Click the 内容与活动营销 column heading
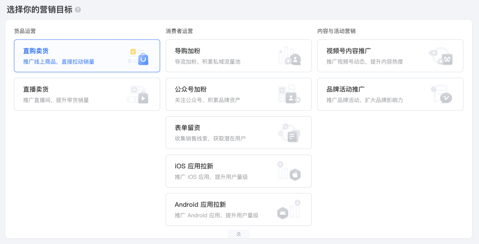The width and height of the screenshot is (479, 244). coord(336,31)
